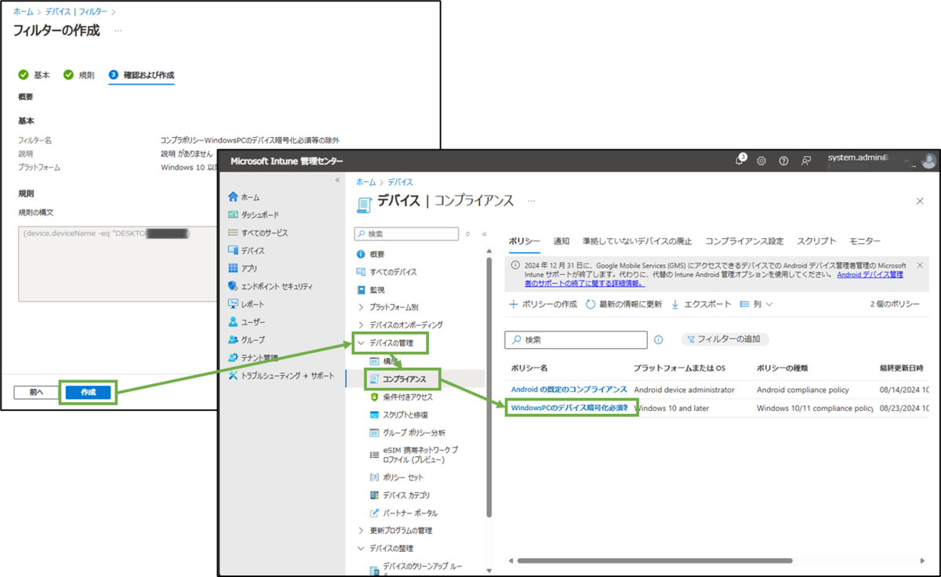Open グループ in left navigation
This screenshot has width=941, height=577.
coord(246,339)
